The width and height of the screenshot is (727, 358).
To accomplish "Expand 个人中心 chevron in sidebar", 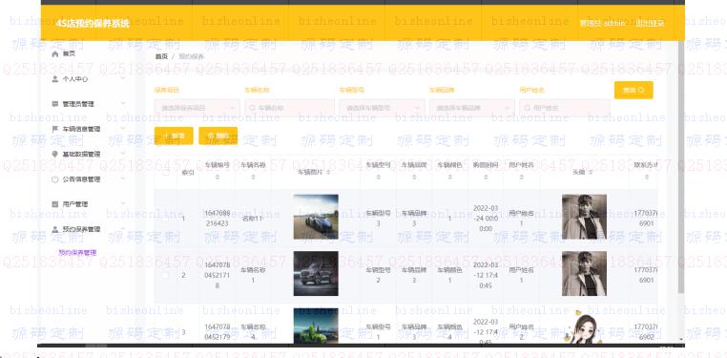I will (123, 78).
